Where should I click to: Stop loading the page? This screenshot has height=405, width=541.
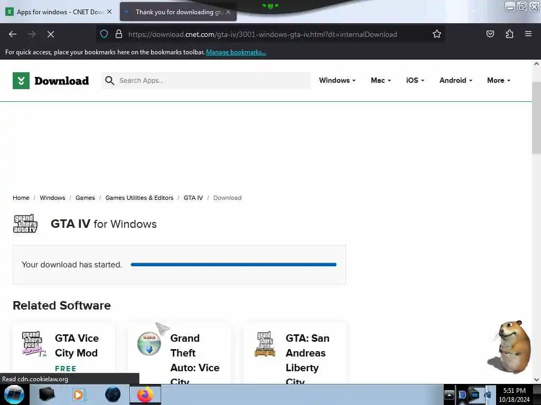click(51, 34)
